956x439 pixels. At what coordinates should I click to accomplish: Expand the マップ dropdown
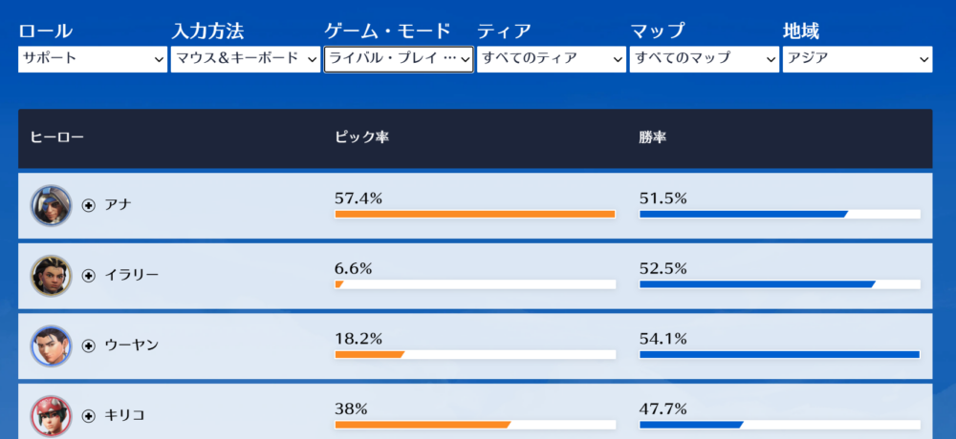click(x=705, y=59)
